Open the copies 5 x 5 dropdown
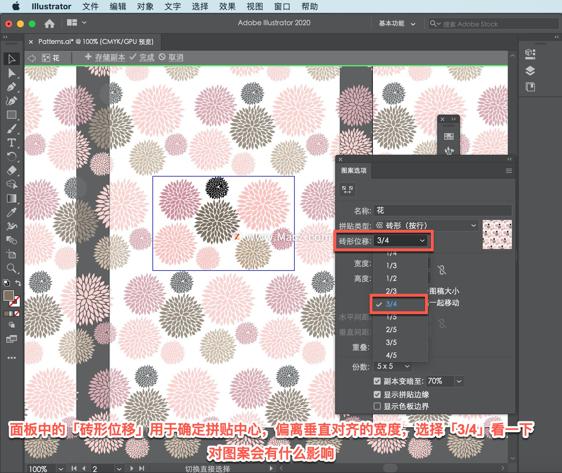 (x=393, y=366)
